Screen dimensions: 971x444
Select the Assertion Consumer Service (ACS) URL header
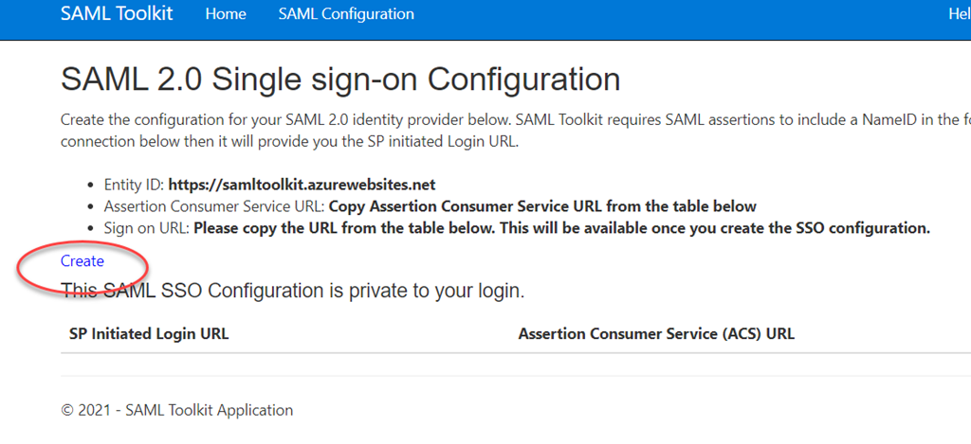(x=656, y=334)
